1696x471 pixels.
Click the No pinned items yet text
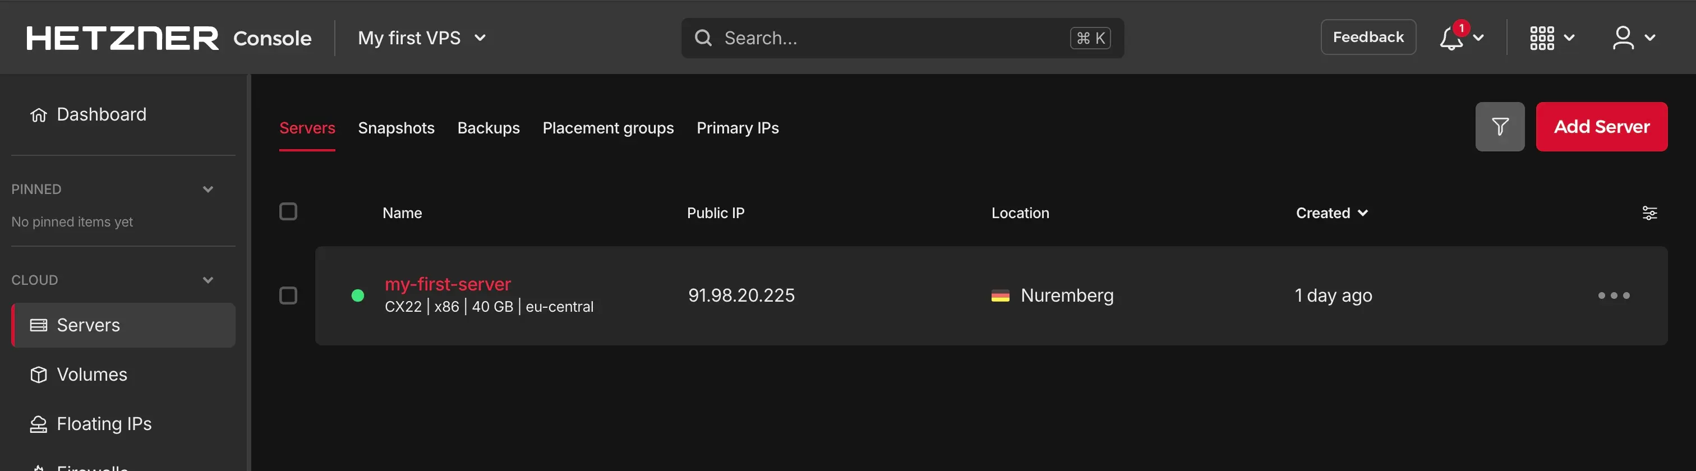(72, 221)
